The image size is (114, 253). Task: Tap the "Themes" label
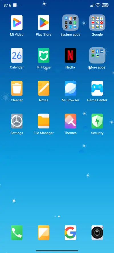70,133
